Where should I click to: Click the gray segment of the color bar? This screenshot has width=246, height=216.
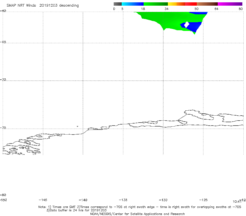117,4
